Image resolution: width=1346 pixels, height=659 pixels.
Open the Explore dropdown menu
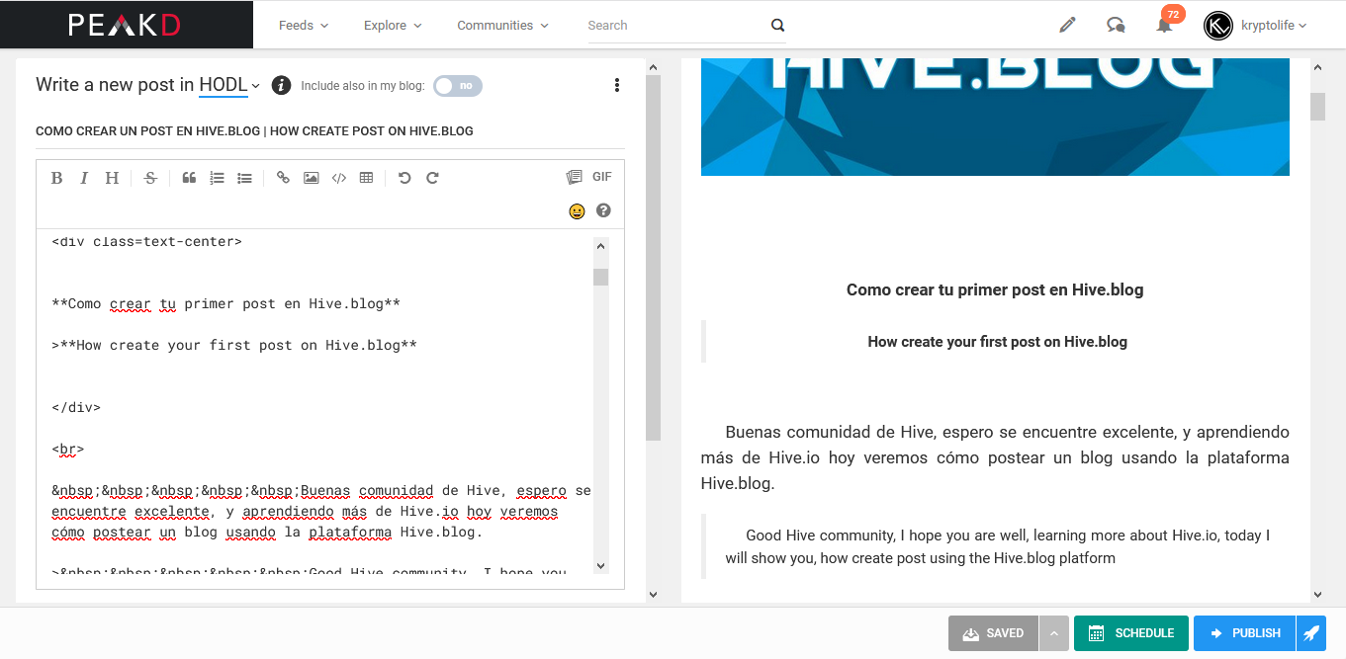click(393, 26)
